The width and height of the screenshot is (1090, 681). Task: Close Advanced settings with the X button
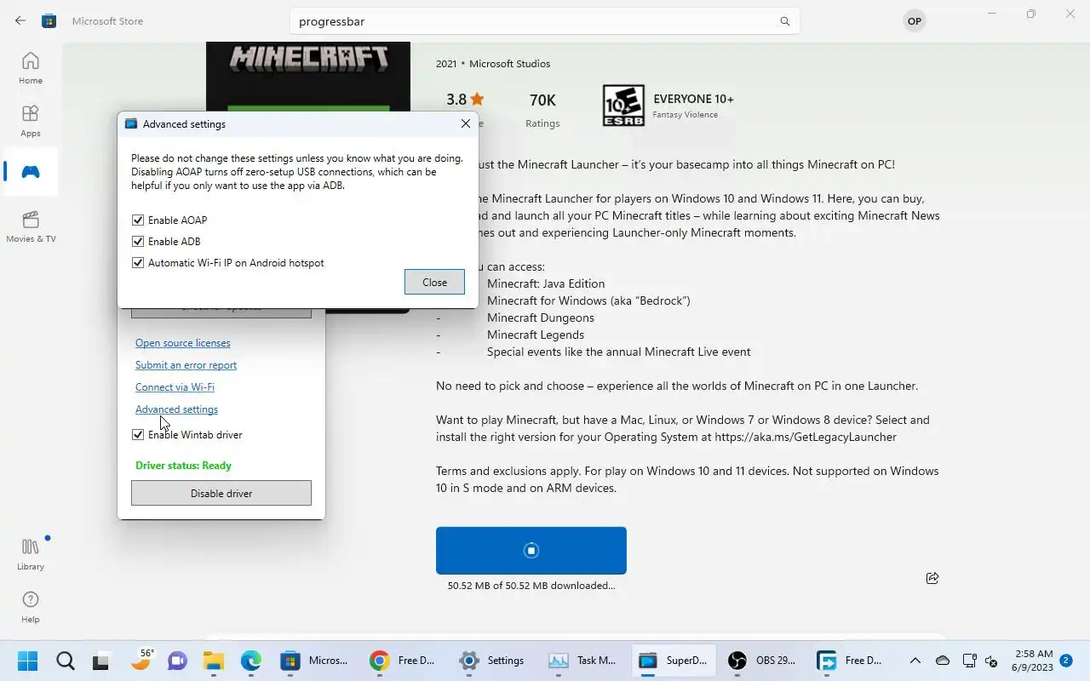pyautogui.click(x=465, y=123)
